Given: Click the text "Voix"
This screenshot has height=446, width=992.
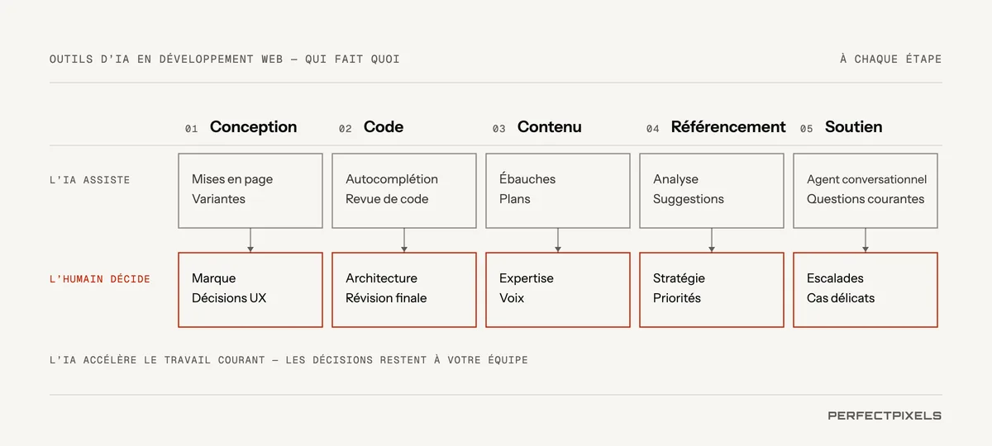Looking at the screenshot, I should [x=512, y=298].
